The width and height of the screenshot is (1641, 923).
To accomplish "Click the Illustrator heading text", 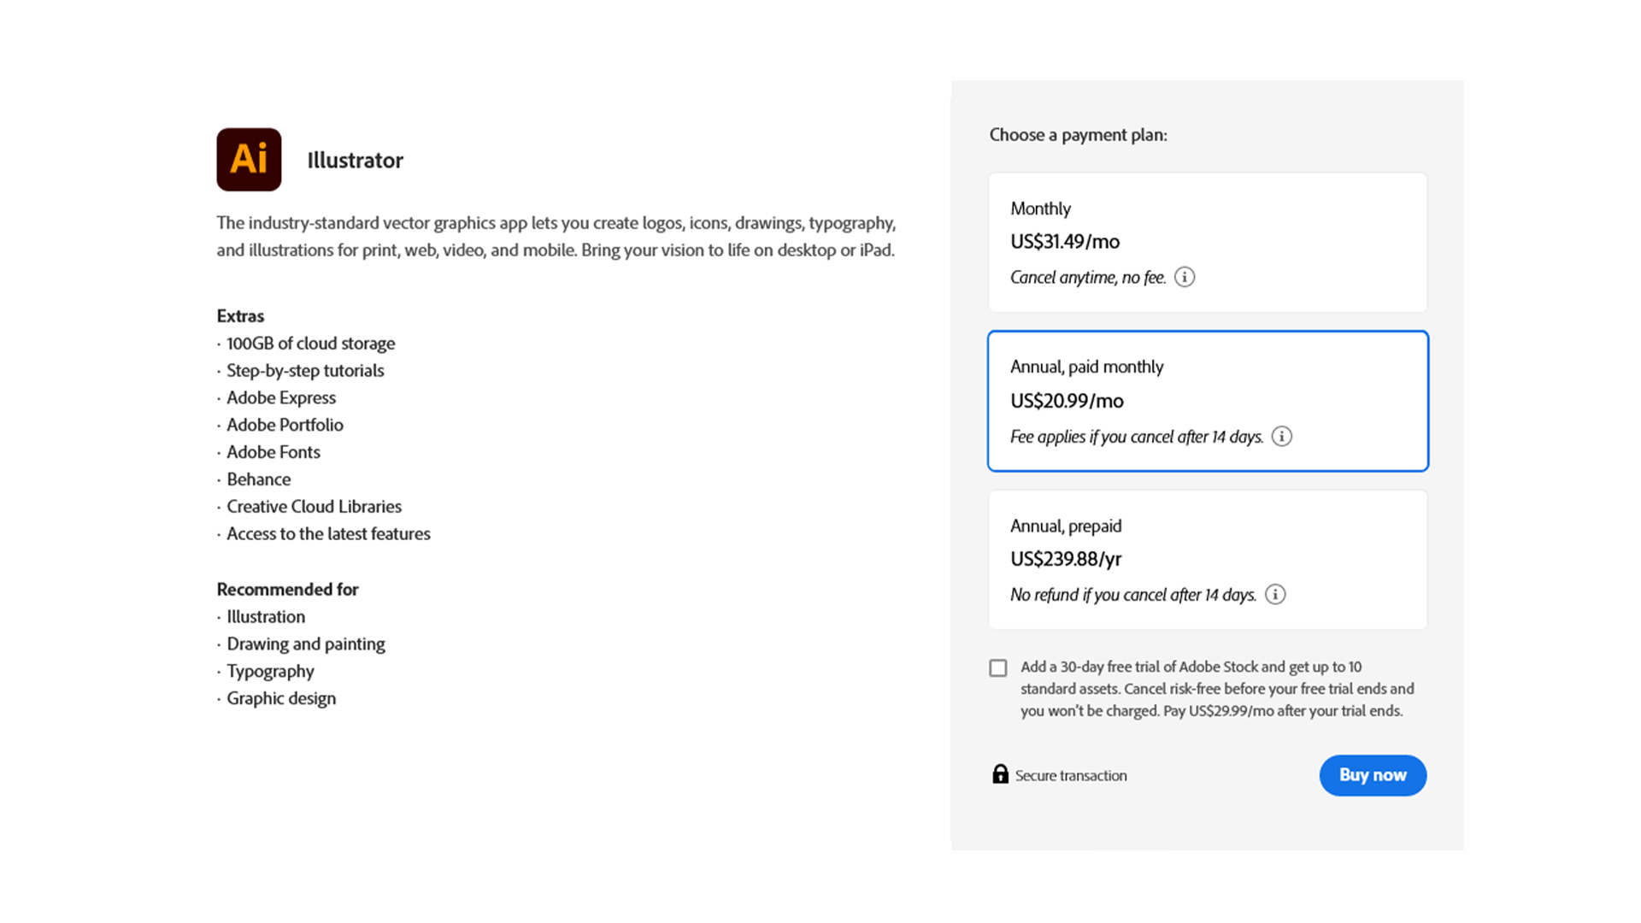I will point(356,161).
